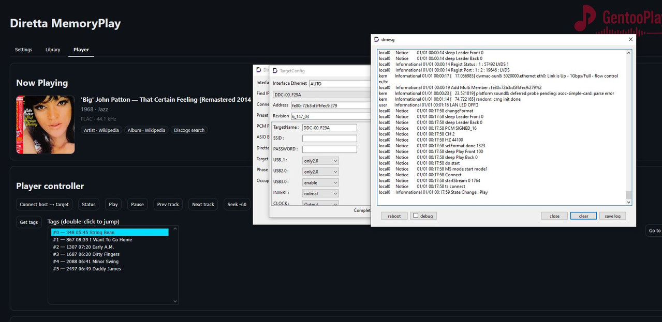
Task: Select track #1 I Want To Go Home
Action: (110, 240)
